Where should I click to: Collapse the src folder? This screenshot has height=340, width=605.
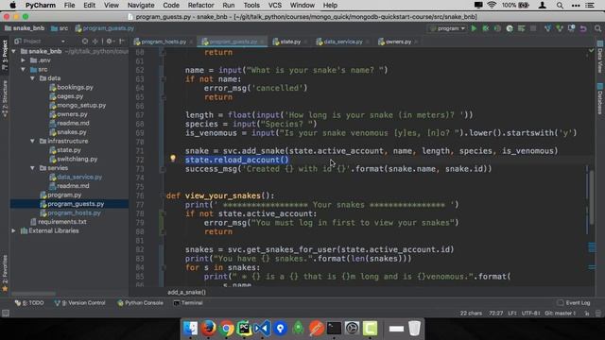click(23, 69)
